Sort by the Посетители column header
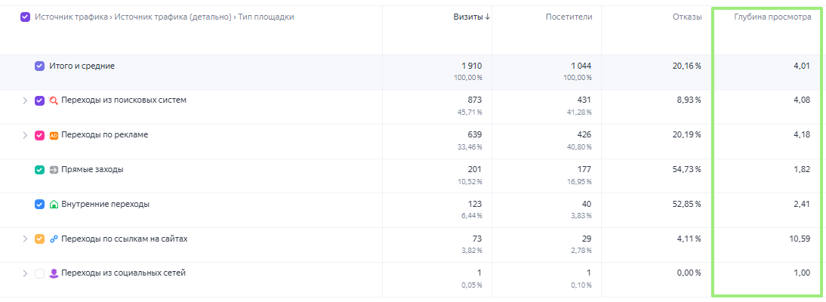The height and width of the screenshot is (302, 826). pos(569,17)
